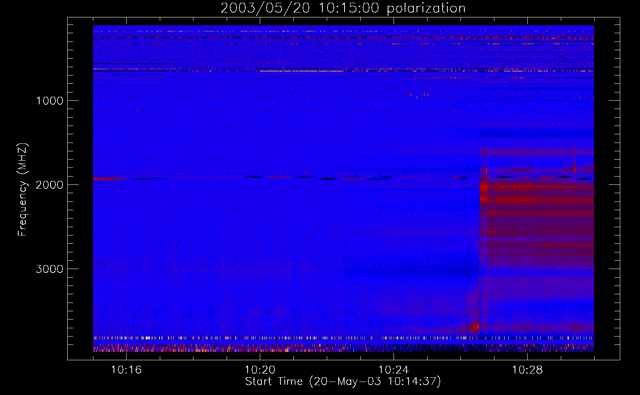640x395 pixels.
Task: Click the '10:16' time axis label
Action: (126, 370)
